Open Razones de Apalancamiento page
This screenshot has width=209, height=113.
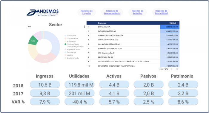click(112, 12)
